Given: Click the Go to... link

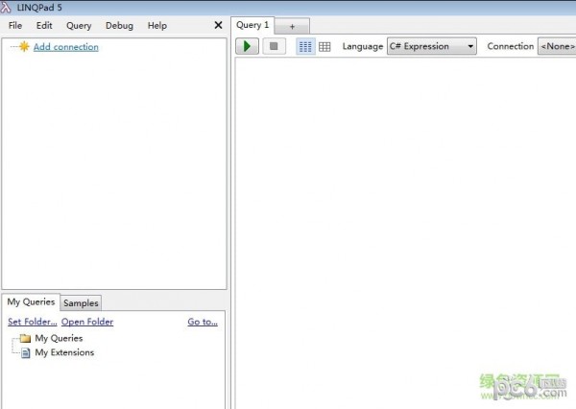Looking at the screenshot, I should tap(203, 322).
